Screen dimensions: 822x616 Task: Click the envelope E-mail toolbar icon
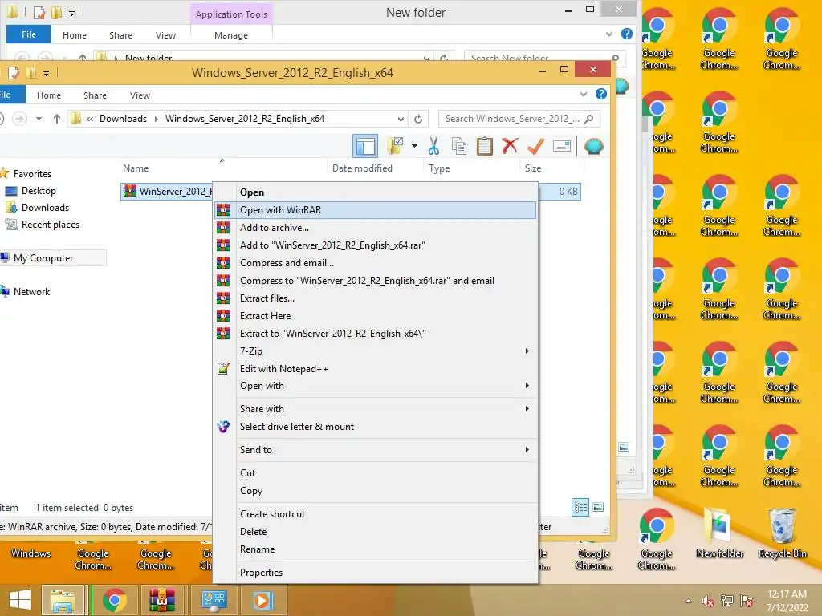pyautogui.click(x=561, y=146)
